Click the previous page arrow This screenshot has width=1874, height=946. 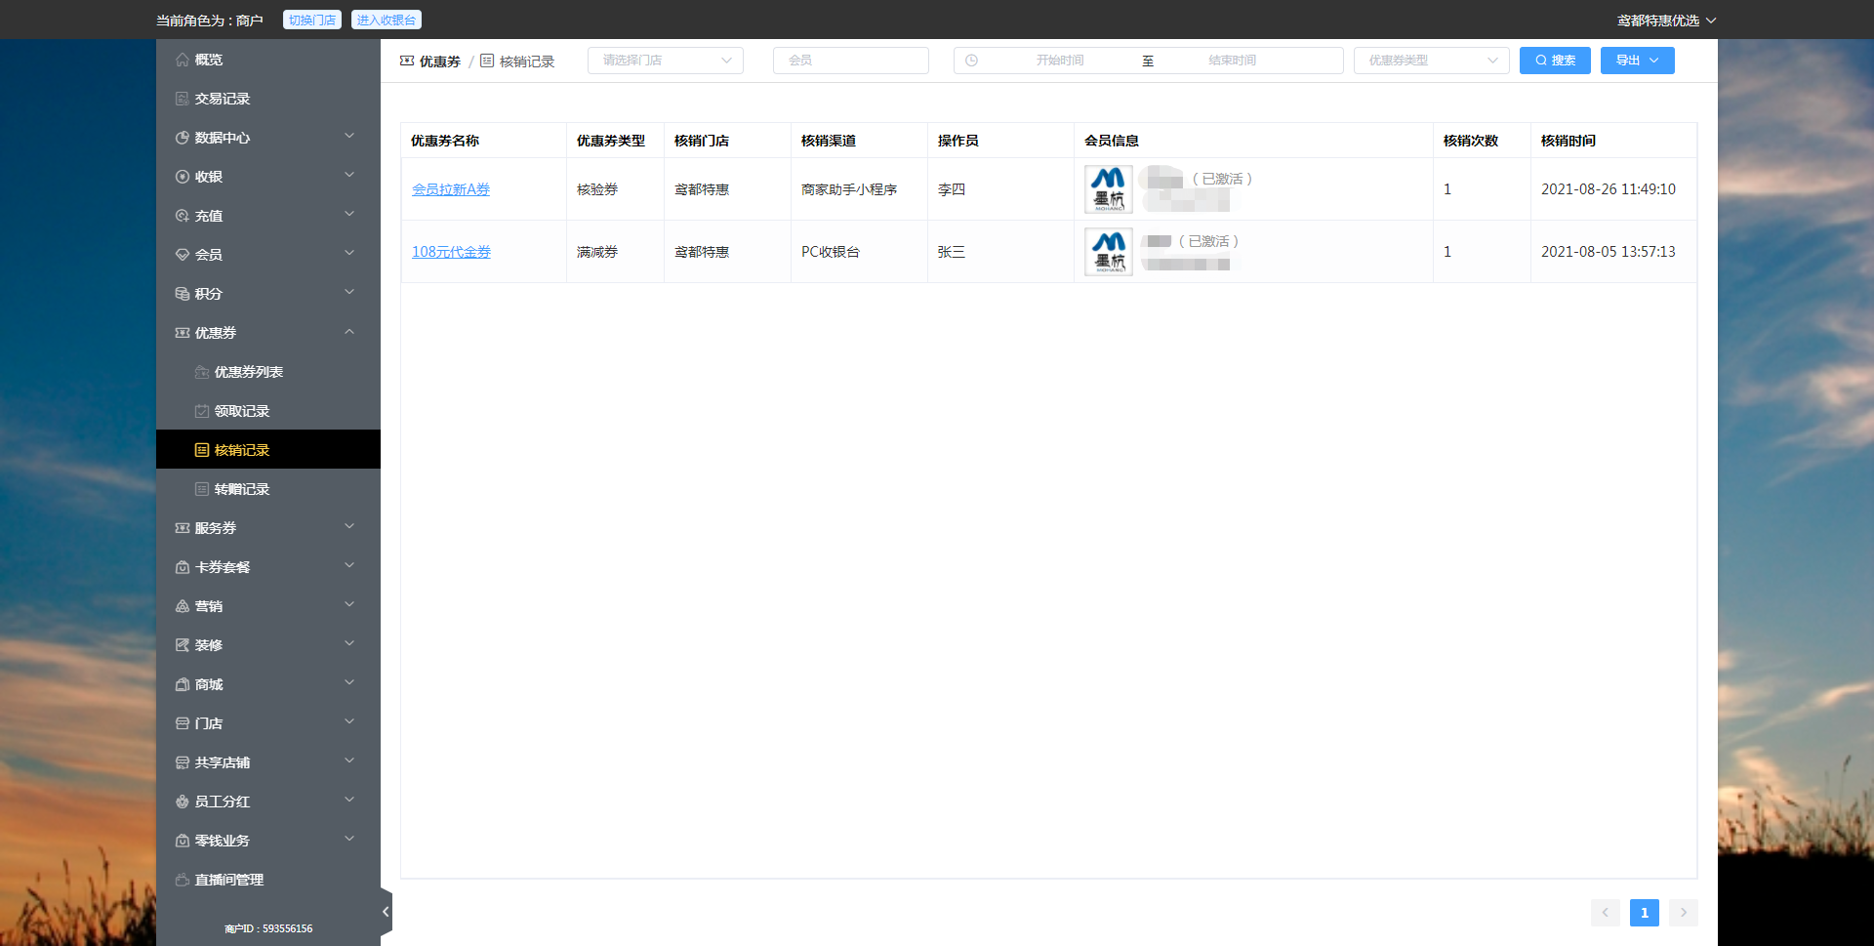(x=1606, y=913)
